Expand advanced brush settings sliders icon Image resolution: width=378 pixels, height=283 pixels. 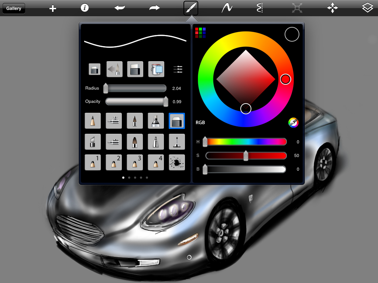tap(178, 69)
